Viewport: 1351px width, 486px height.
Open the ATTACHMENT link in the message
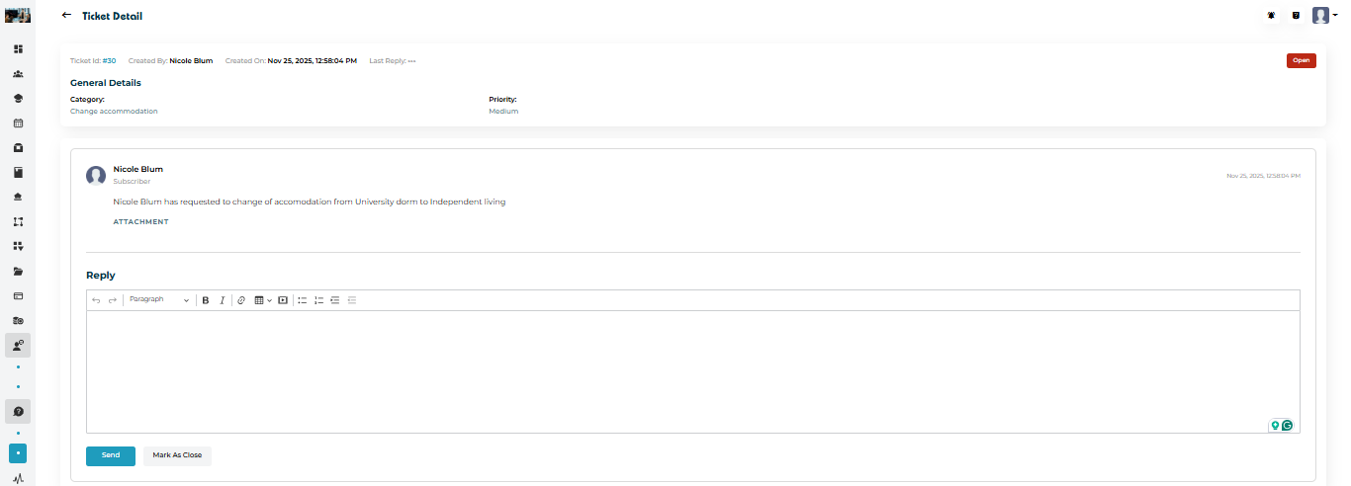point(140,222)
